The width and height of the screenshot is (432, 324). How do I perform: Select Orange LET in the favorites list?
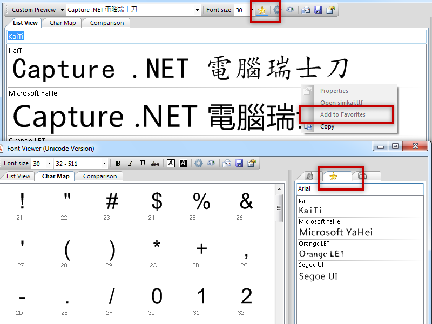[x=360, y=250]
